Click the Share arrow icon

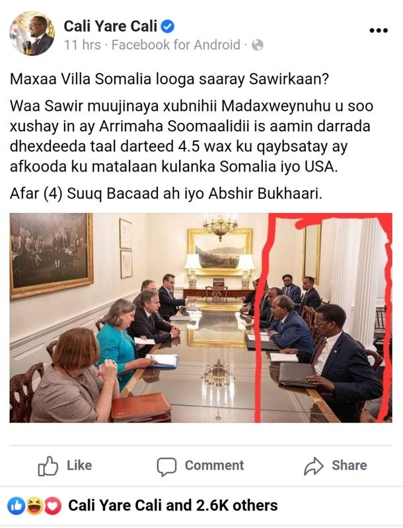pos(314,466)
